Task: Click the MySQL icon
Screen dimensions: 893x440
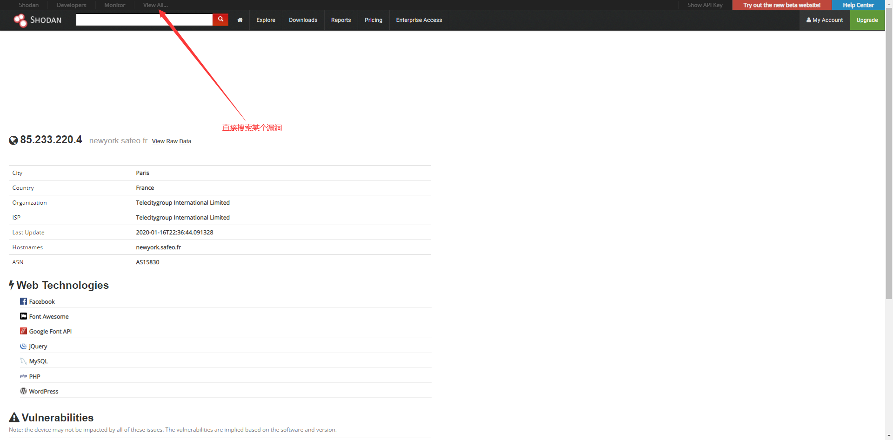Action: click(23, 361)
